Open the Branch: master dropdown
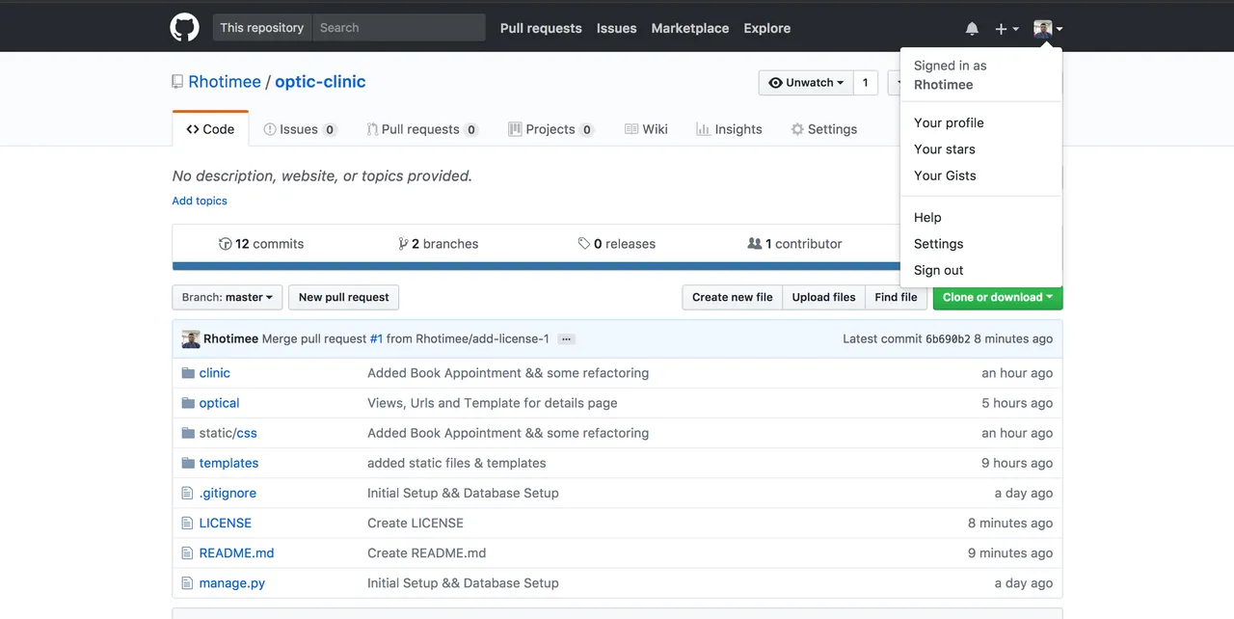This screenshot has height=619, width=1234. [x=228, y=297]
